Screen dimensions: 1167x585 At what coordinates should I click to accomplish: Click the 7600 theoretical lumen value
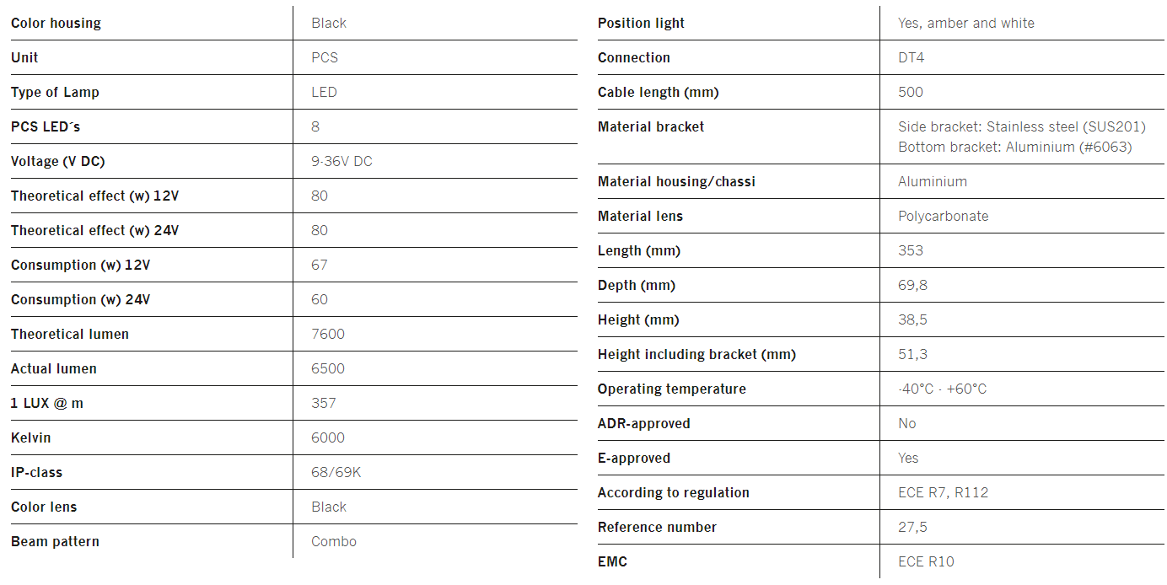[328, 335]
